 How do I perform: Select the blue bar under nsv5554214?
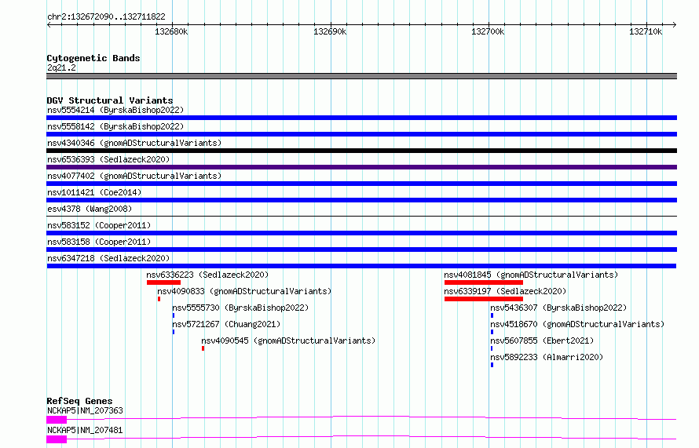click(x=361, y=118)
